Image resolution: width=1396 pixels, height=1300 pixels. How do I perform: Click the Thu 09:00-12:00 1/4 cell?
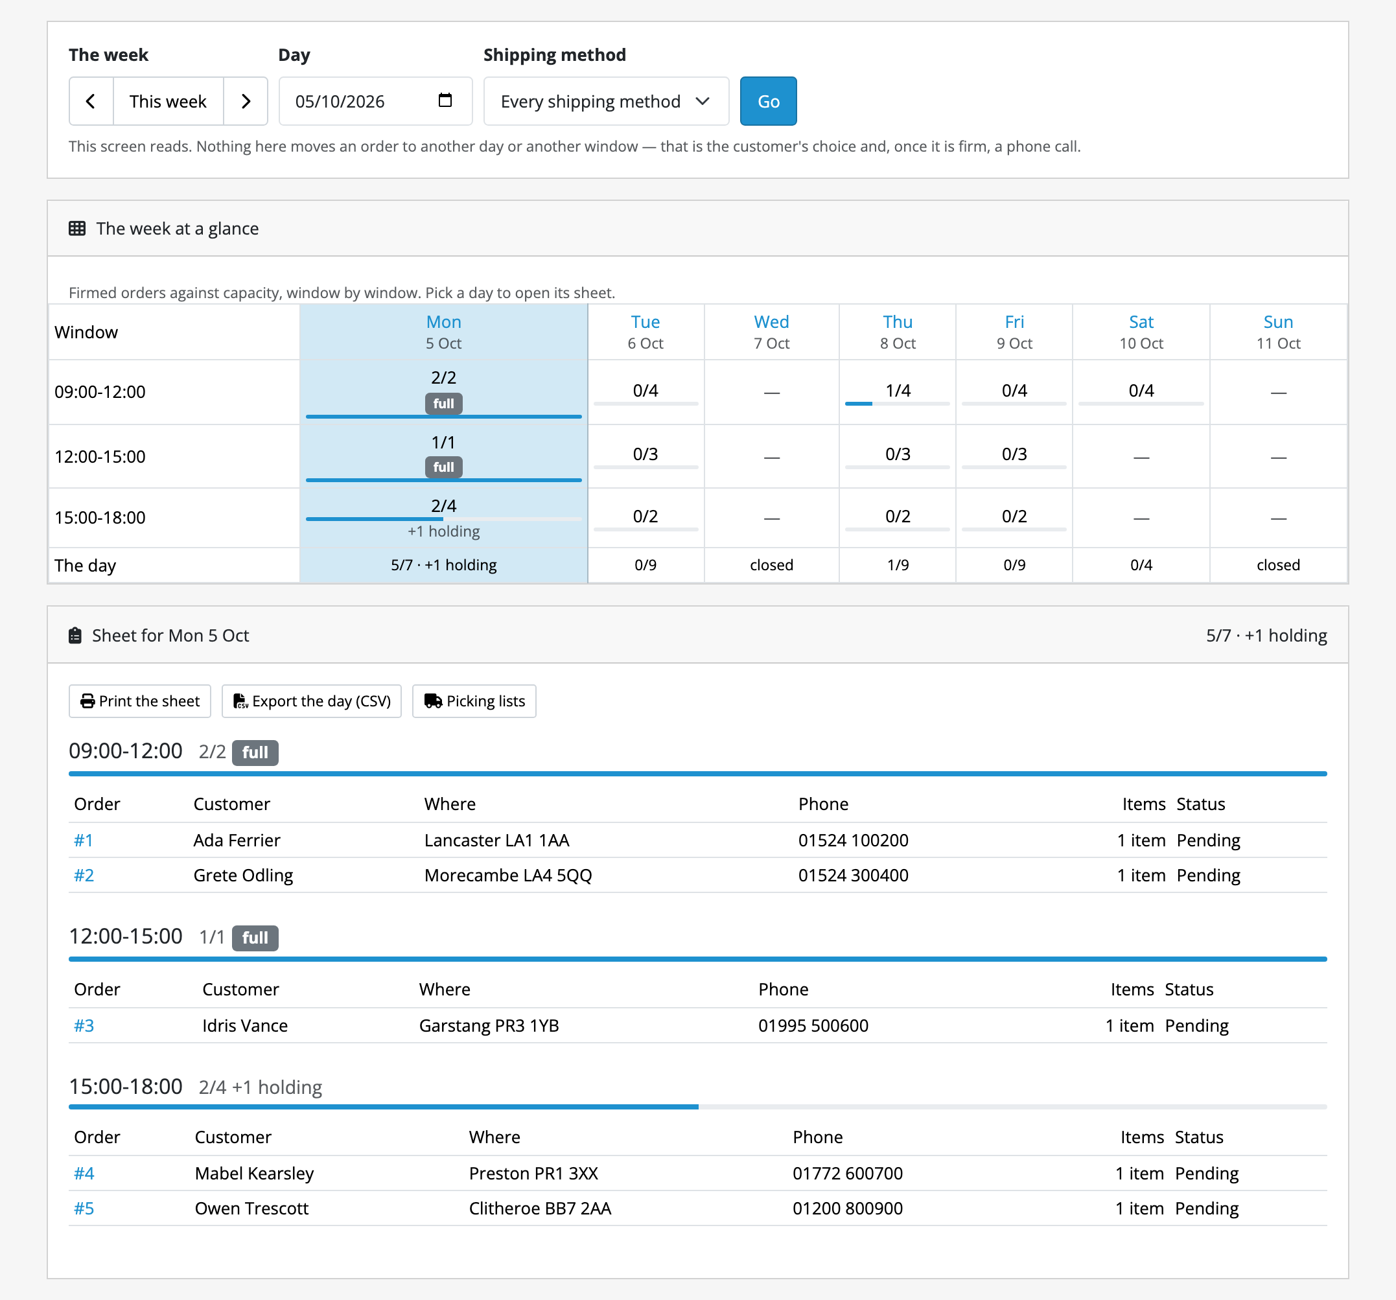pos(898,392)
